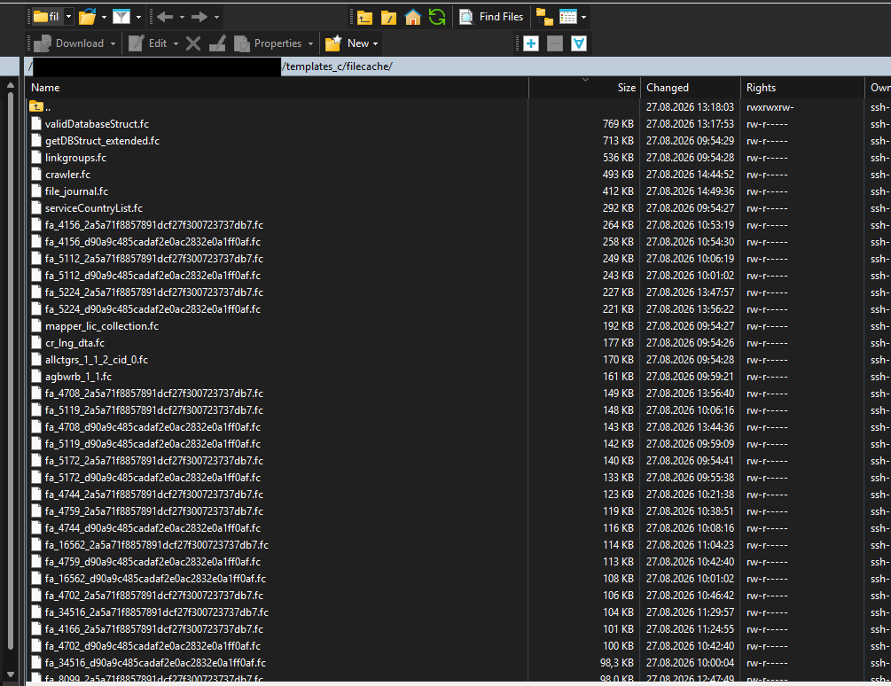
Task: Select file fa_16562_2a5a71f8857891dcf27f300723737db7.fc
Action: pos(157,545)
